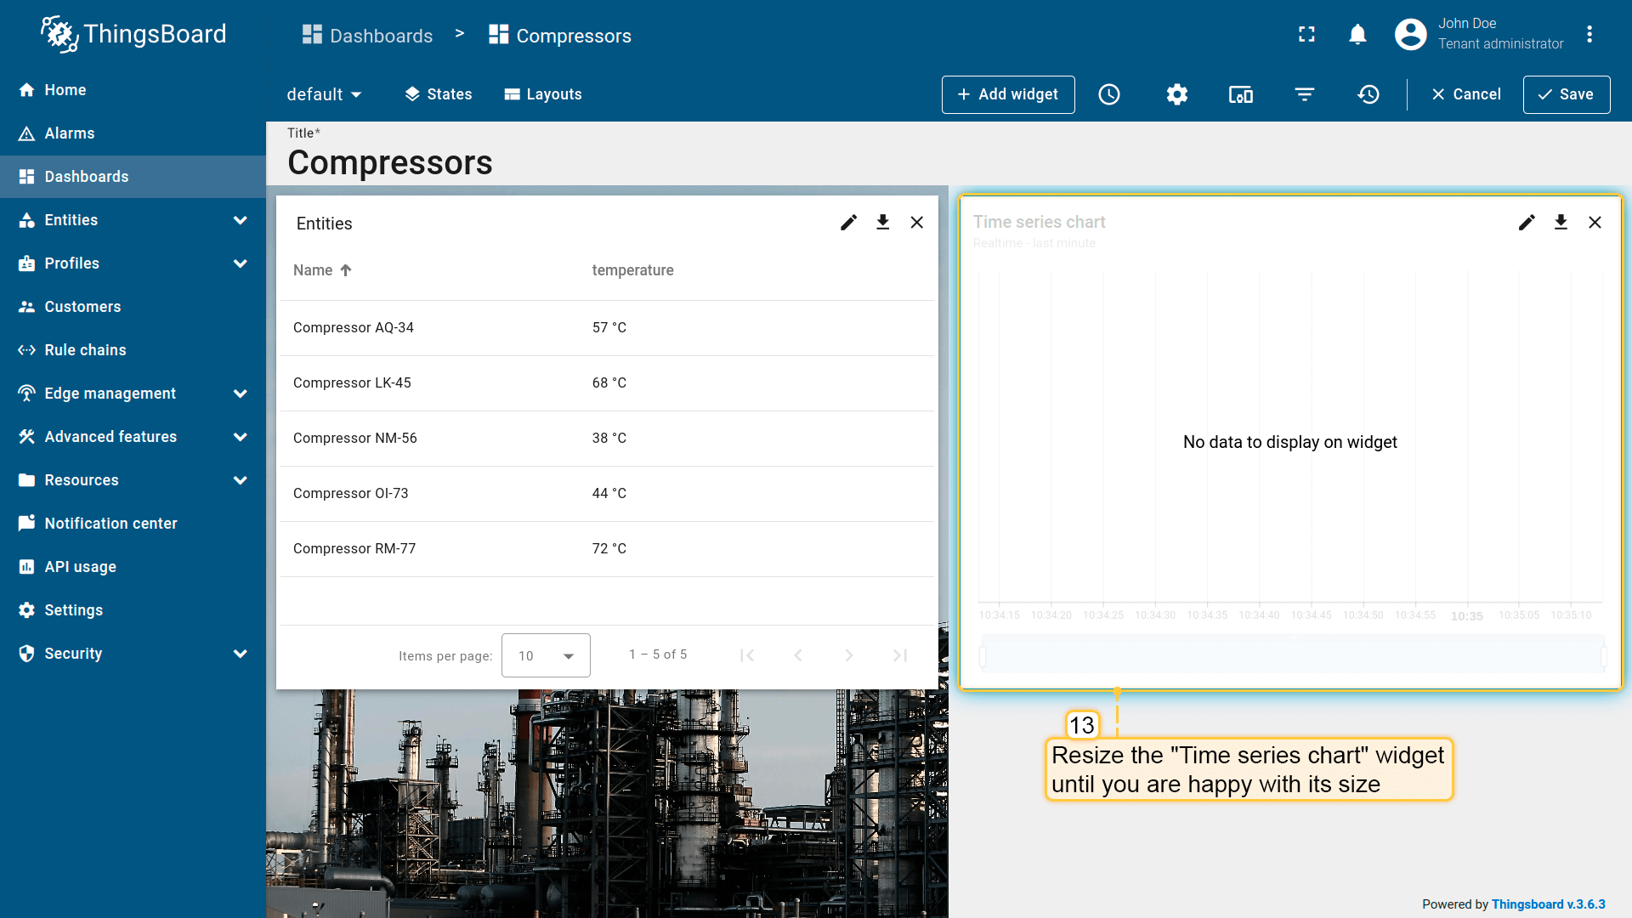The image size is (1632, 918).
Task: Open version control history icon
Action: click(1368, 94)
